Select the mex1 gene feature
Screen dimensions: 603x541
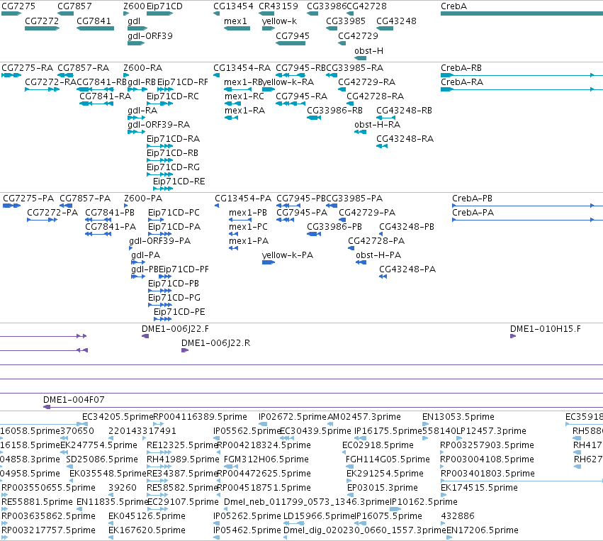[237, 28]
